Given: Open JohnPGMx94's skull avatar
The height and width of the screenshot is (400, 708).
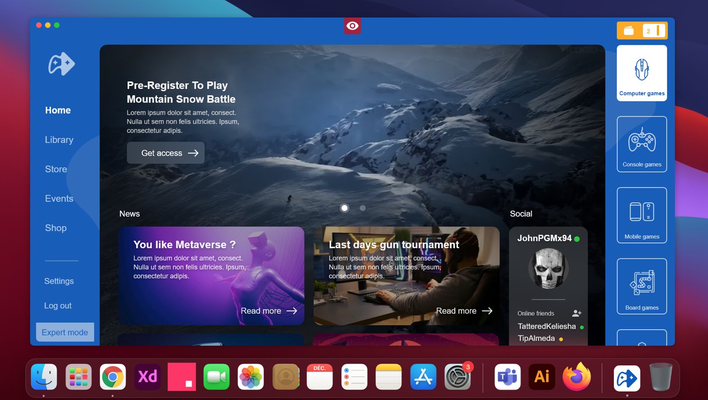Looking at the screenshot, I should [548, 269].
